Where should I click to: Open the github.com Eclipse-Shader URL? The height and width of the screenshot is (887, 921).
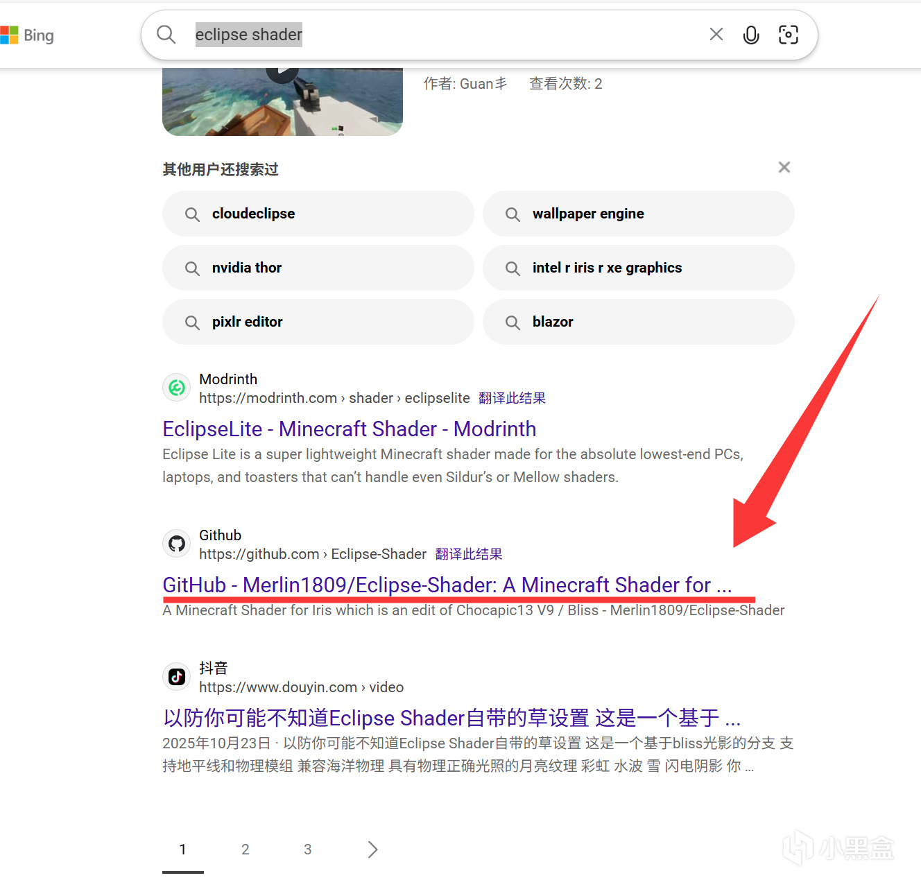pyautogui.click(x=313, y=554)
